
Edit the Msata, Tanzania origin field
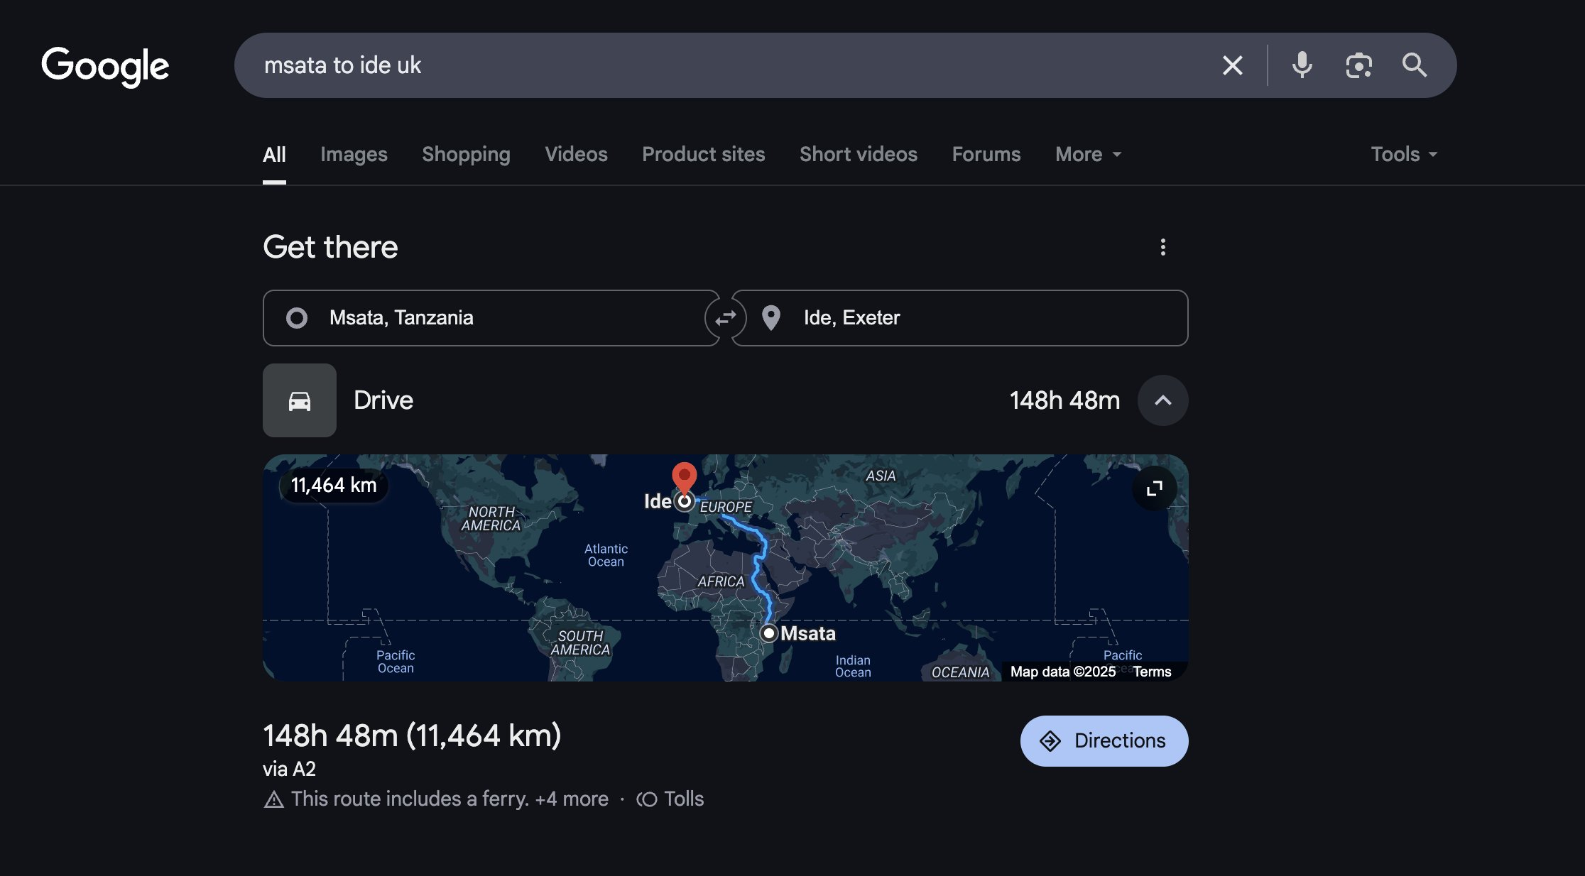pyautogui.click(x=491, y=318)
